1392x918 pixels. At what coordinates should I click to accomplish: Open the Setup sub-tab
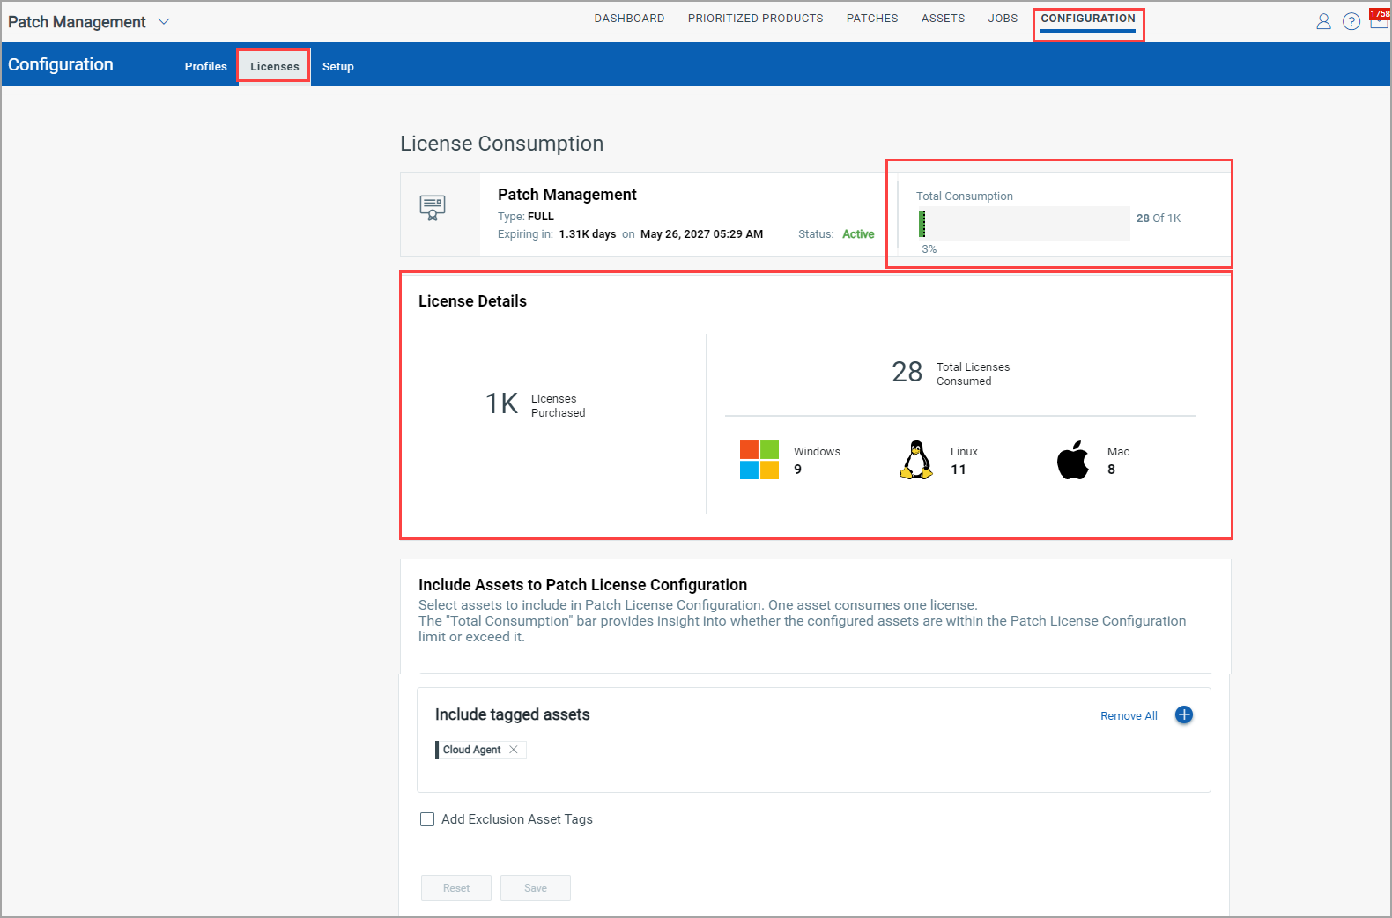(x=338, y=67)
